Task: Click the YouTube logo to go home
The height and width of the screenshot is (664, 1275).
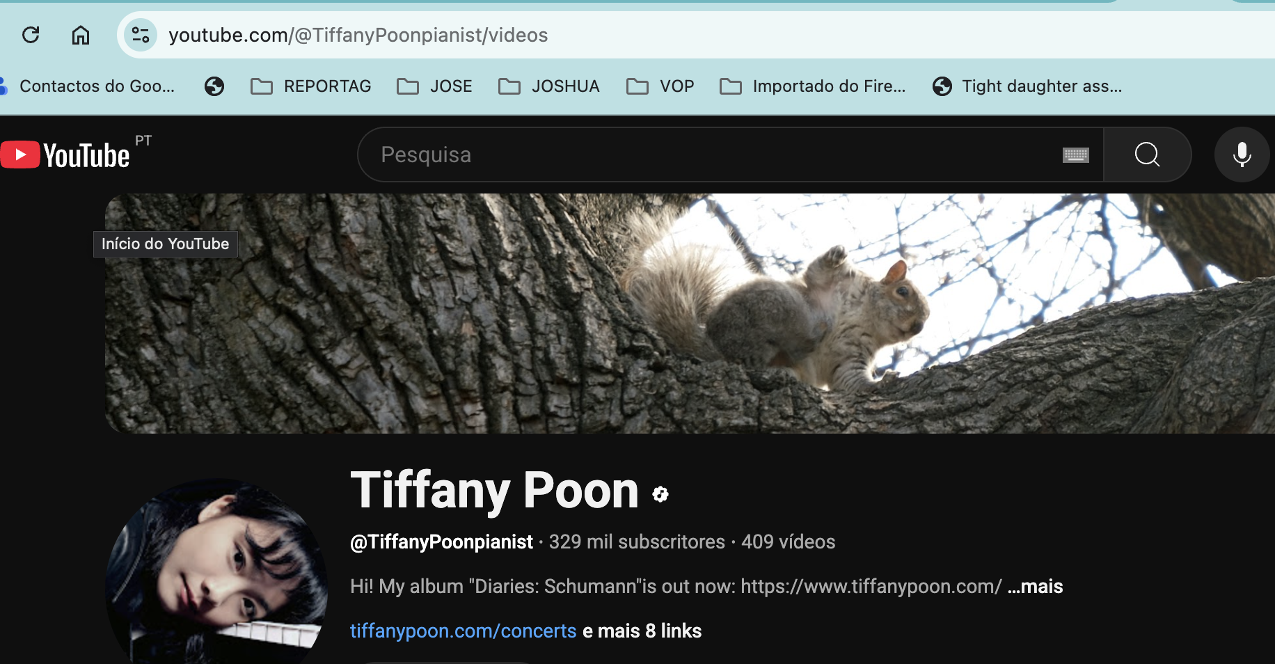Action: point(65,155)
